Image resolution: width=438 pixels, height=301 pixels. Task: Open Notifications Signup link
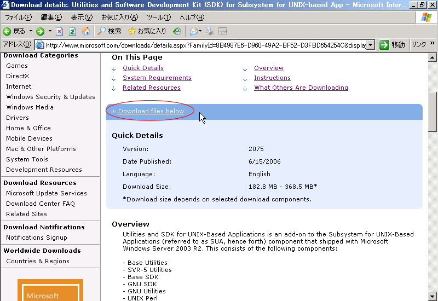(x=37, y=238)
